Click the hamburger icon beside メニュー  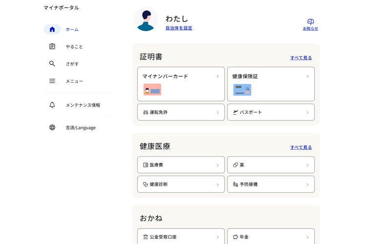click(52, 81)
